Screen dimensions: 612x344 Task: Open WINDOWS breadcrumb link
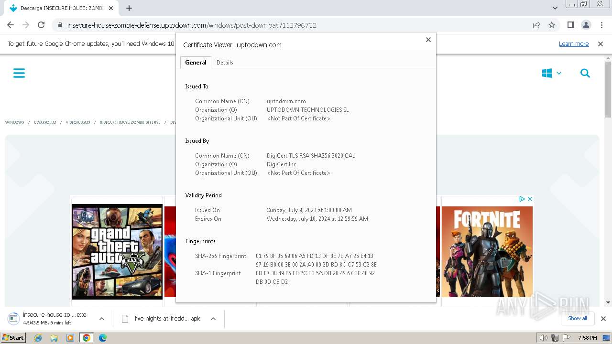coord(14,122)
